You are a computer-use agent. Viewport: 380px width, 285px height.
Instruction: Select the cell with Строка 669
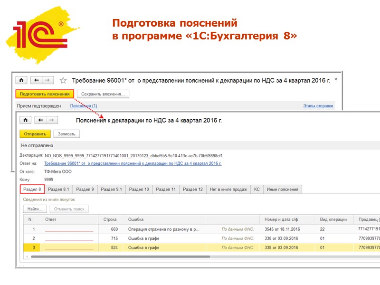[111, 229]
